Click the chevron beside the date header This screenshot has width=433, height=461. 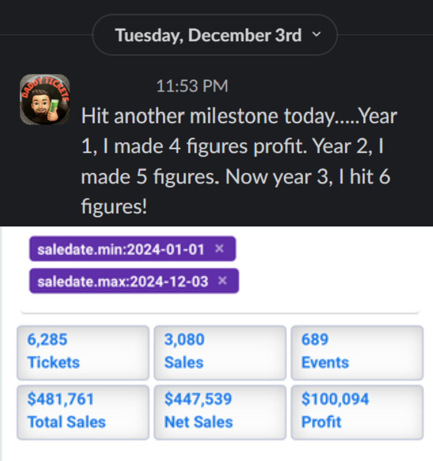(x=316, y=35)
